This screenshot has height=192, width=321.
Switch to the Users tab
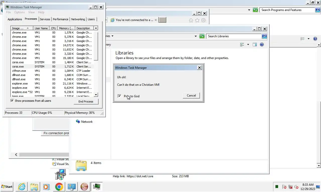click(x=91, y=19)
